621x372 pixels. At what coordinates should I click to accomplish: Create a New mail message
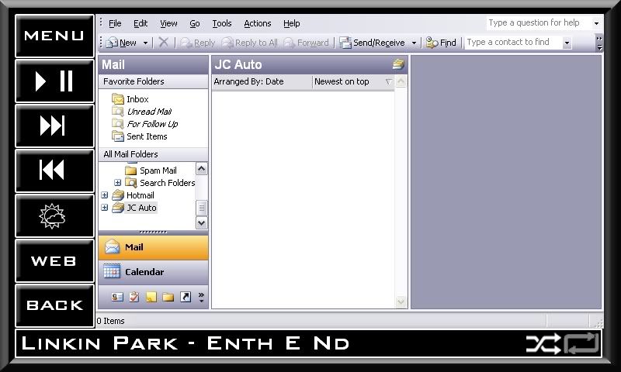[121, 43]
